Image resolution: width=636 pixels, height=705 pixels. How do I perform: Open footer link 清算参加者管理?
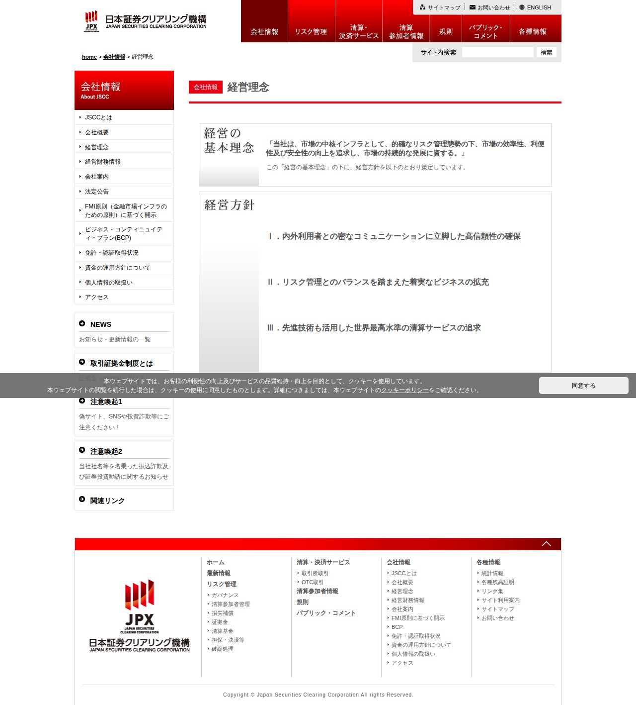click(231, 604)
